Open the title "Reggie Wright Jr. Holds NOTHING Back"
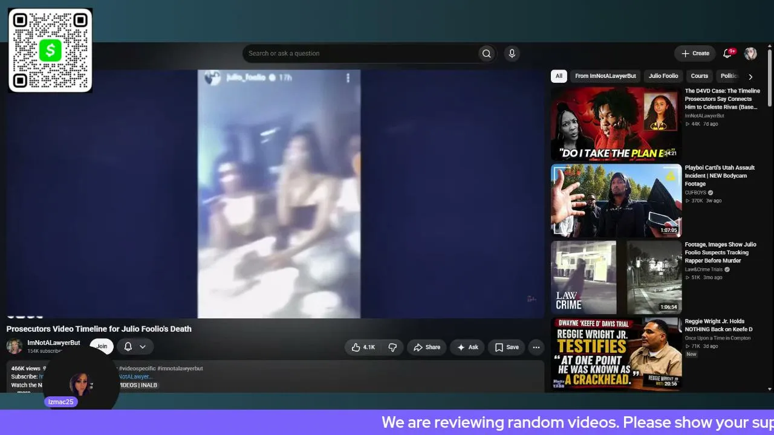The width and height of the screenshot is (774, 435). click(x=718, y=326)
